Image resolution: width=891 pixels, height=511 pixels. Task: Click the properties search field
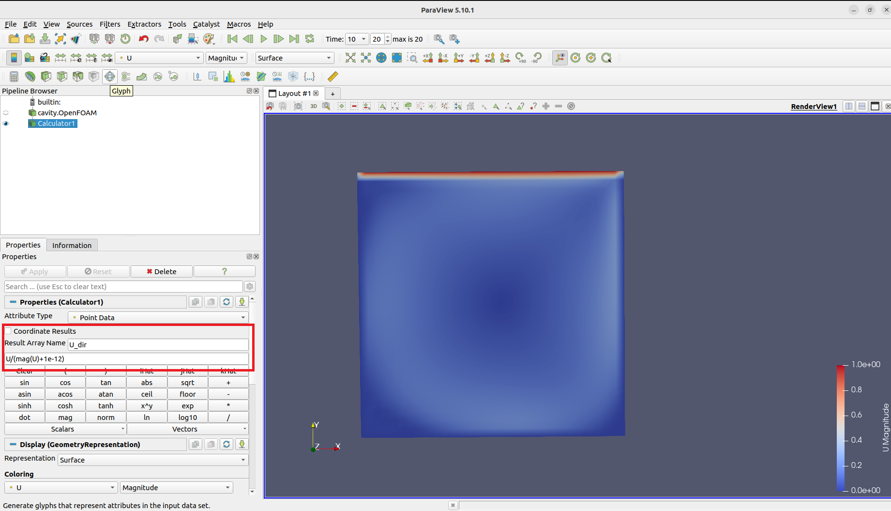(x=123, y=287)
